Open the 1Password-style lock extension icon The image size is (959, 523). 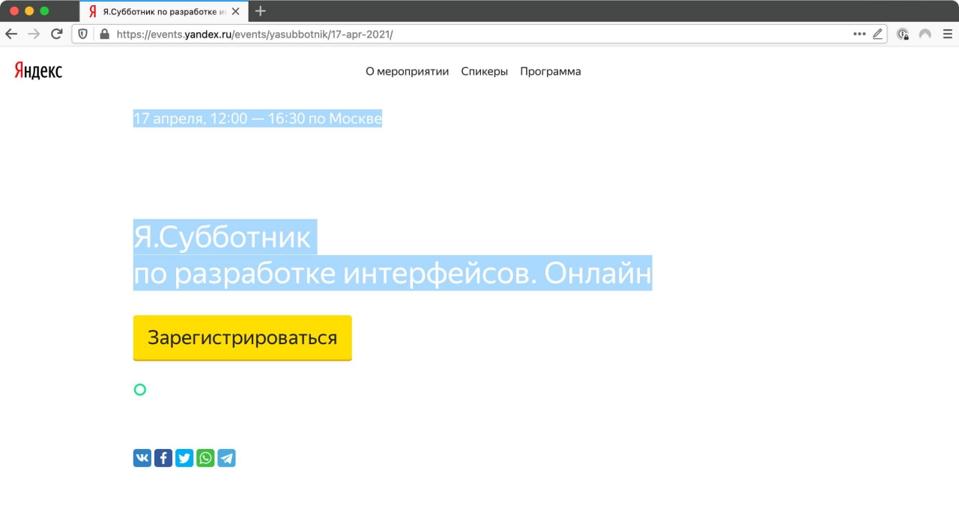[x=904, y=34]
